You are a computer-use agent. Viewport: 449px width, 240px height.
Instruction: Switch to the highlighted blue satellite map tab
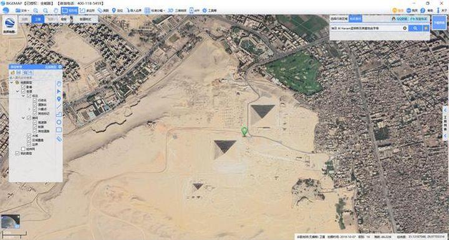pos(38,19)
